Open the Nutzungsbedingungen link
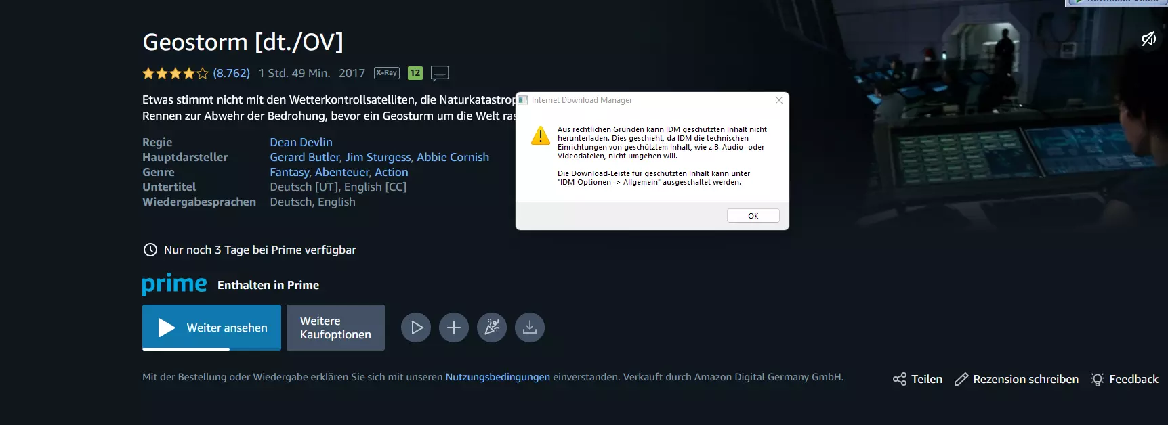This screenshot has width=1168, height=425. 497,377
